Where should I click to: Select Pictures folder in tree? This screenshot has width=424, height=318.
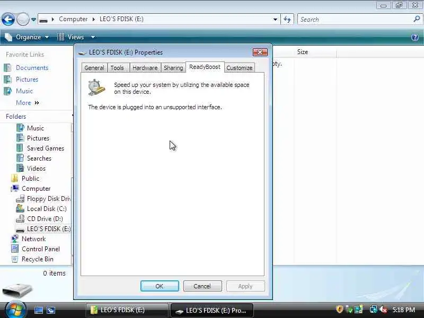38,138
